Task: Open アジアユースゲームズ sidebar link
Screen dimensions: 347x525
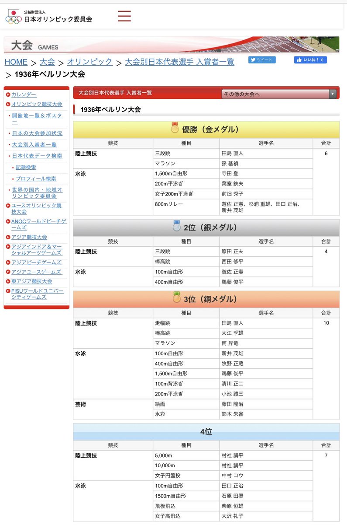Action: tap(37, 272)
